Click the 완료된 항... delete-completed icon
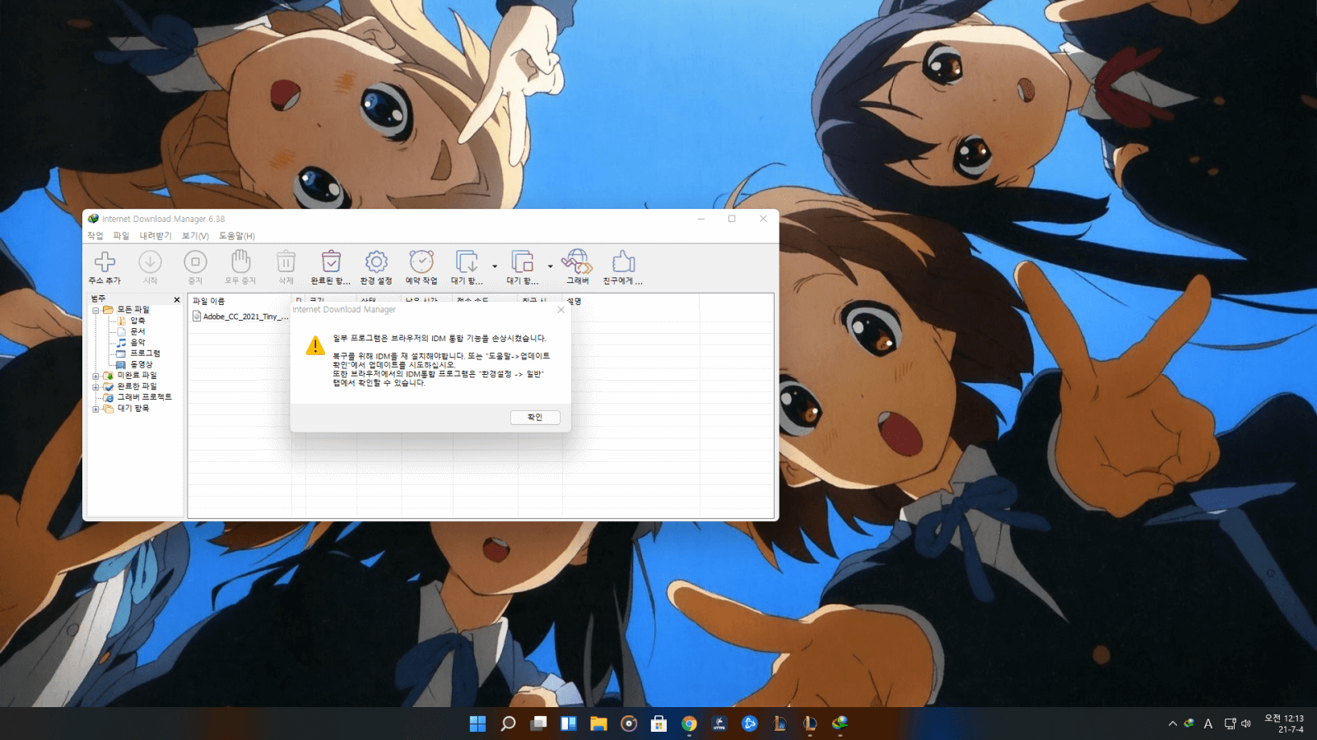The image size is (1317, 740). [331, 261]
